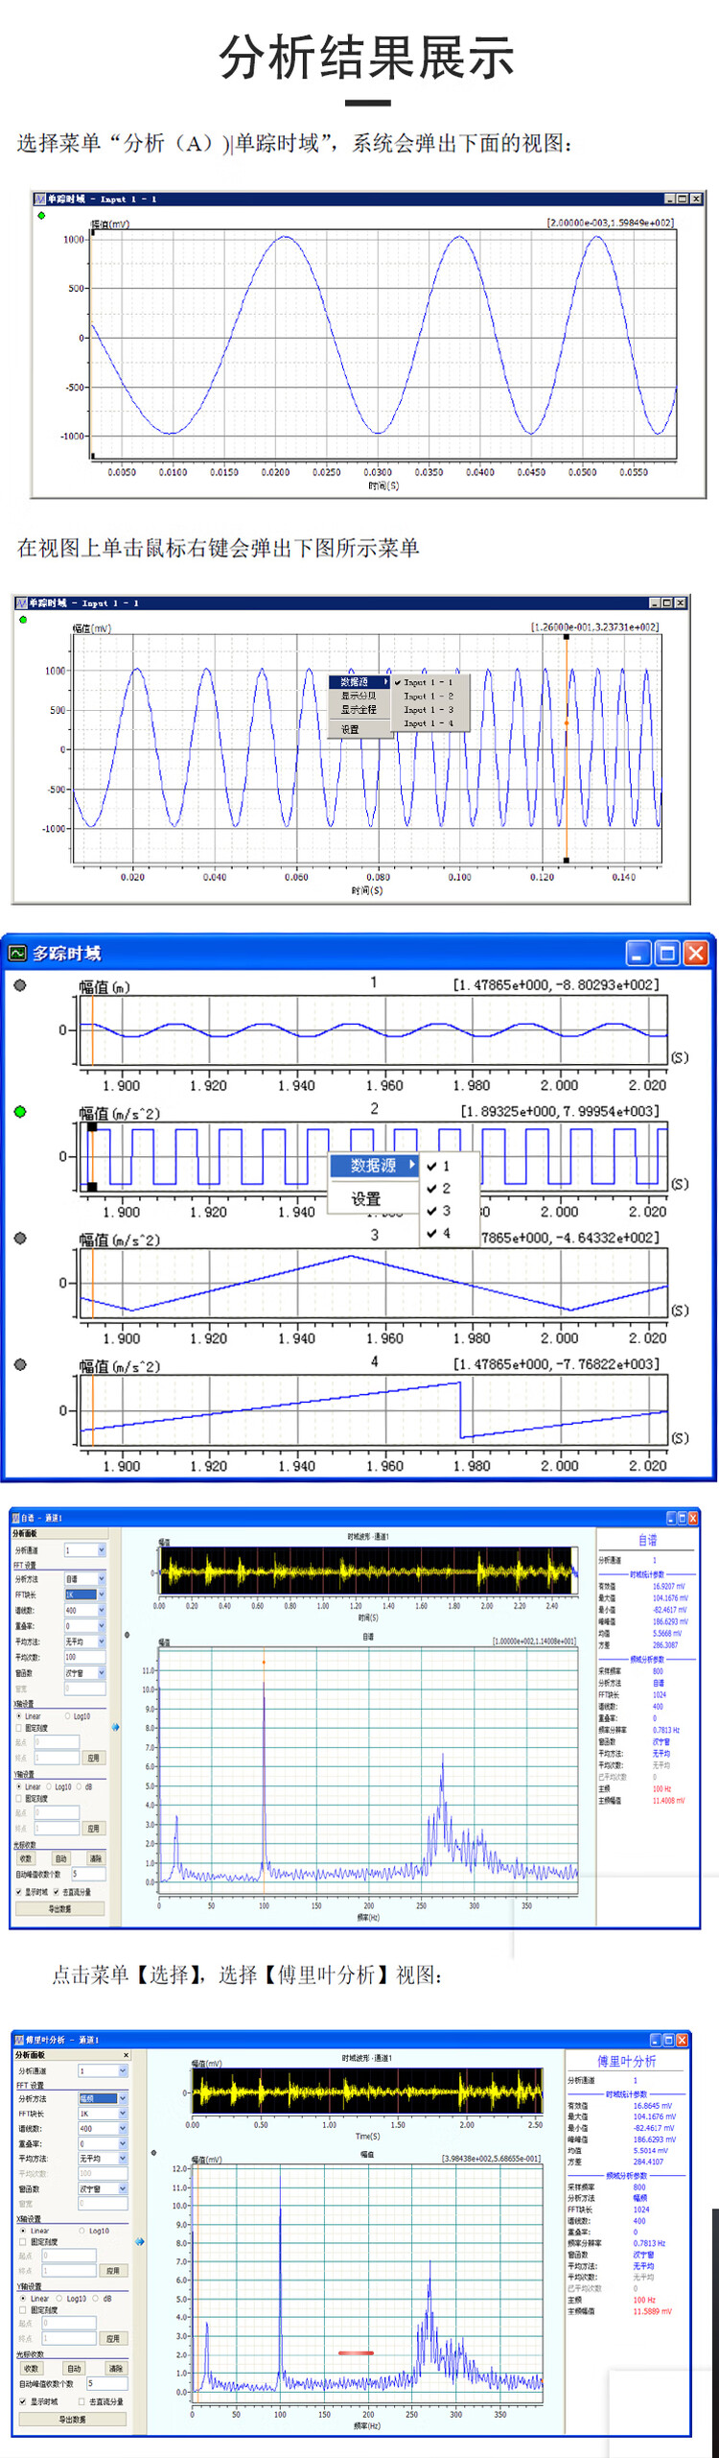This screenshot has width=719, height=2458.
Task: Click Y-axis 应用 button in the 傅里叶分析 window
Action: tap(113, 2338)
